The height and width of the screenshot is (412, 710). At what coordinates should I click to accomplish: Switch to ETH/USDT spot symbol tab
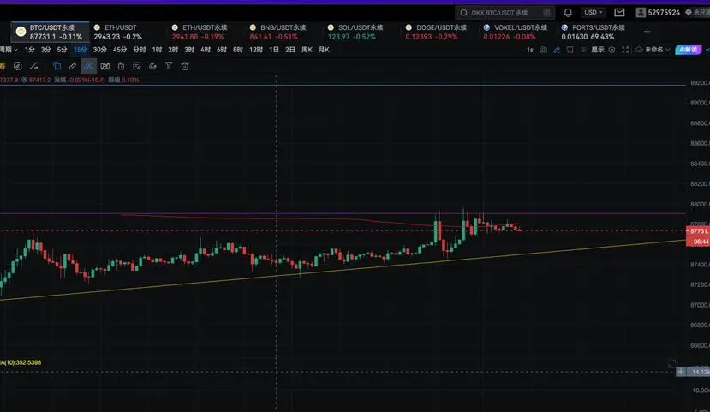[x=128, y=32]
